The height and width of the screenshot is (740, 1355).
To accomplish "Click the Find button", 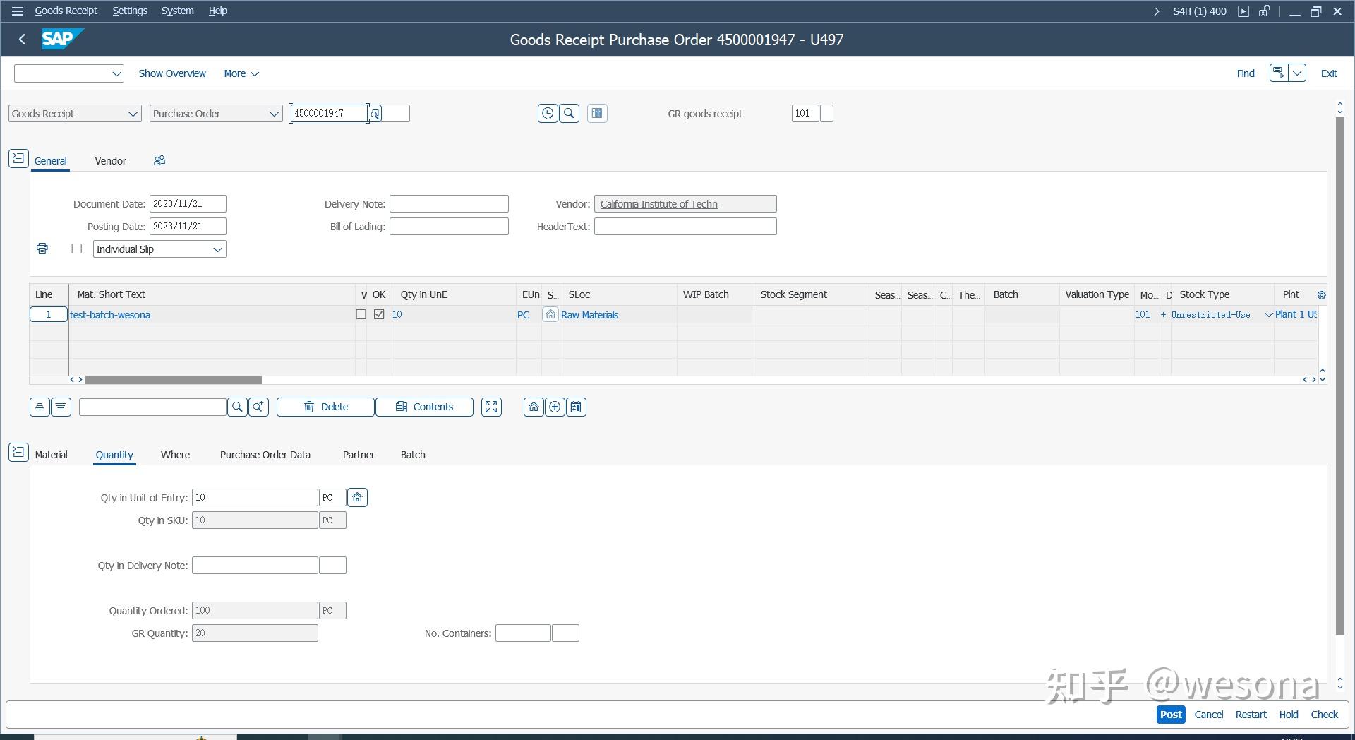I will point(1246,73).
